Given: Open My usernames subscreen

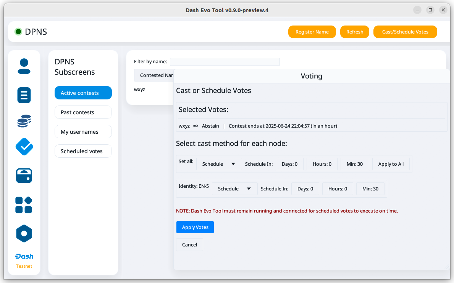Looking at the screenshot, I should point(83,132).
